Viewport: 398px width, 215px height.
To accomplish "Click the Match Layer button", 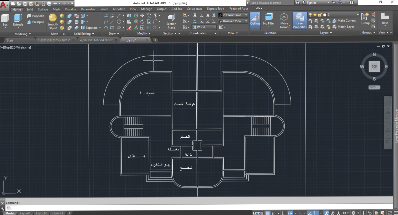I will [x=343, y=26].
